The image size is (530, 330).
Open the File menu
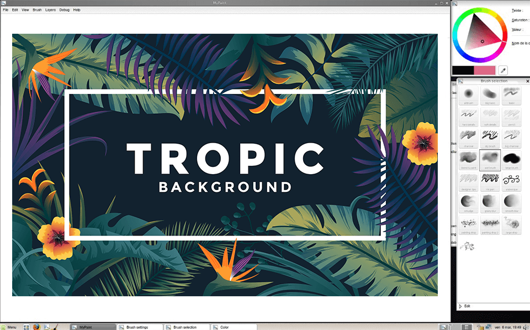tap(6, 10)
